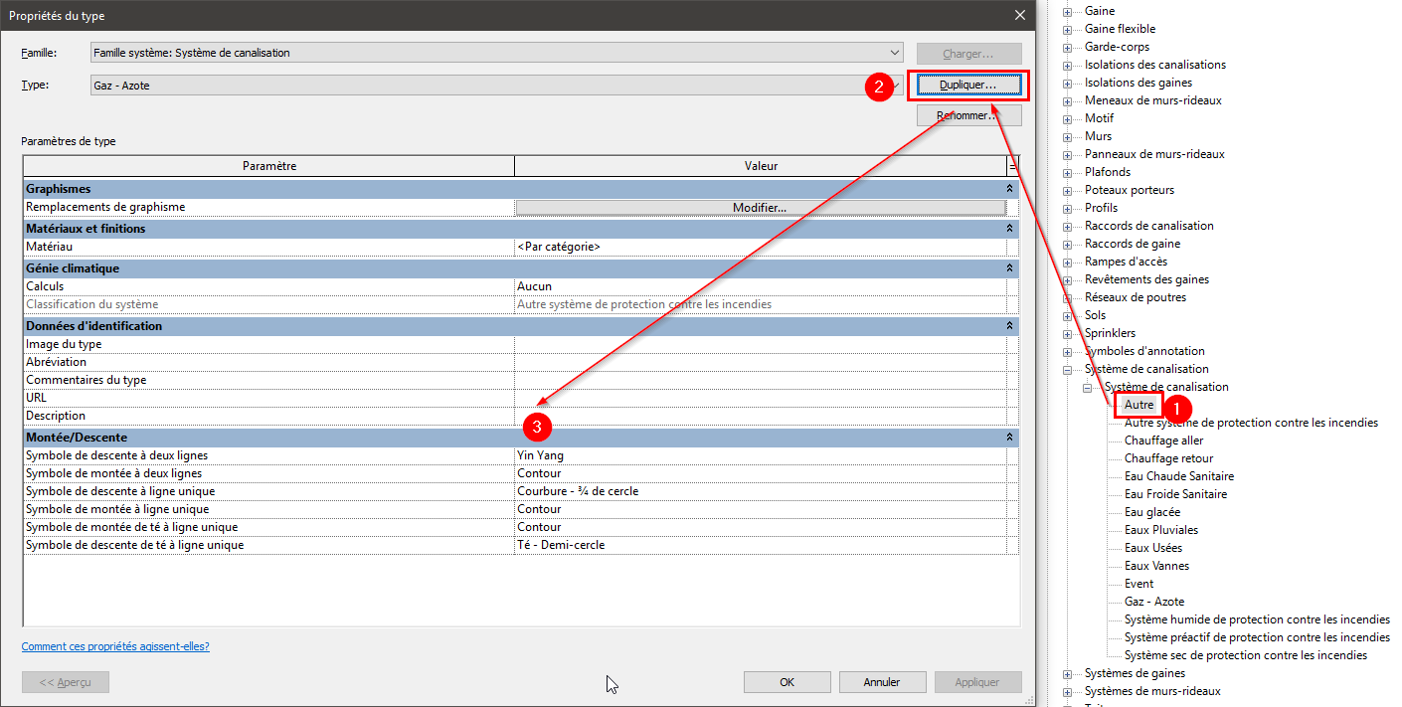This screenshot has height=707, width=1402.
Task: Expand the Sprinklers tree node
Action: point(1068,333)
